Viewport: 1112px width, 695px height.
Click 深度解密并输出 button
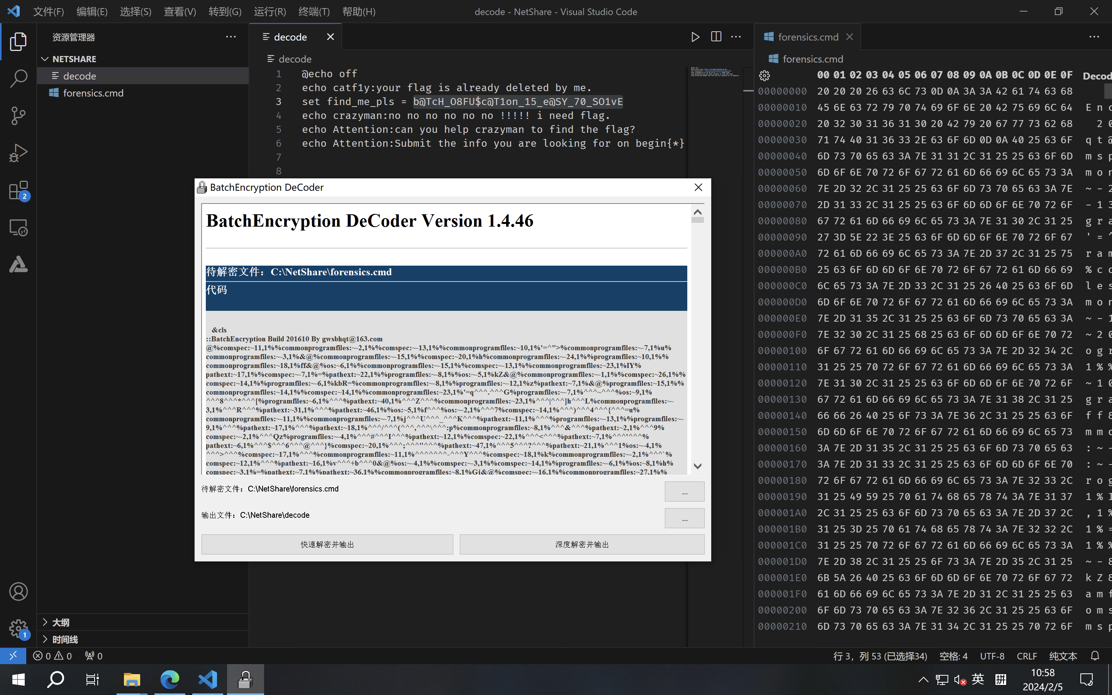tap(582, 544)
